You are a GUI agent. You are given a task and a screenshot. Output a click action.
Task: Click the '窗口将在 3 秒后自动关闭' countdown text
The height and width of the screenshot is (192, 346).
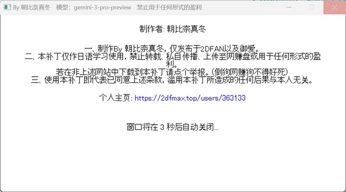173,127
